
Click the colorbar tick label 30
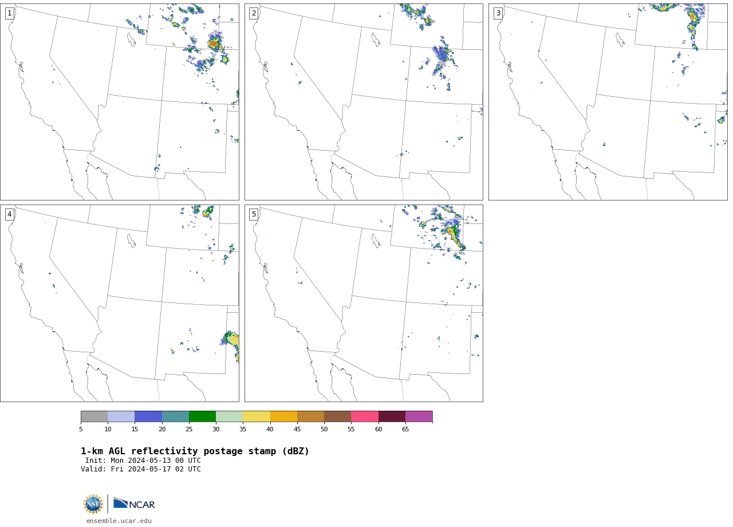216,429
